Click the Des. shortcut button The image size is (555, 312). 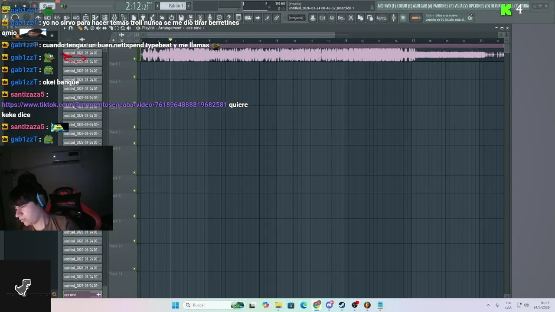click(341, 18)
